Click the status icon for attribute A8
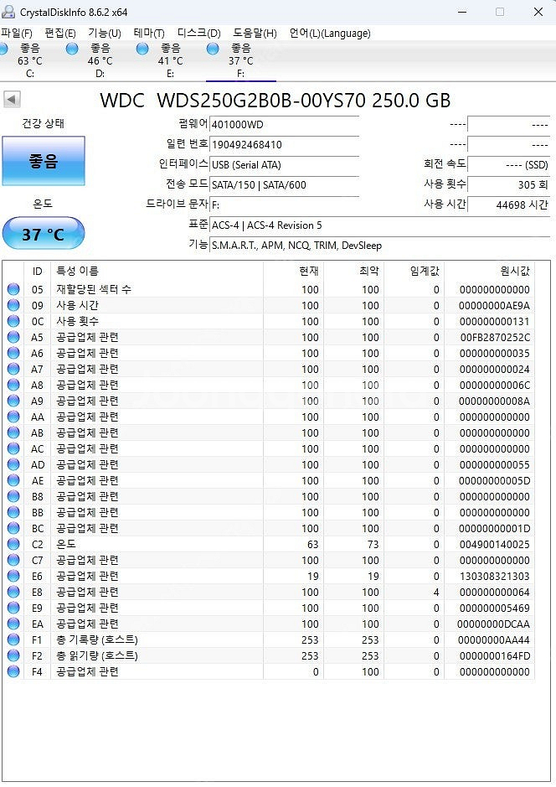This screenshot has width=556, height=787. point(13,385)
